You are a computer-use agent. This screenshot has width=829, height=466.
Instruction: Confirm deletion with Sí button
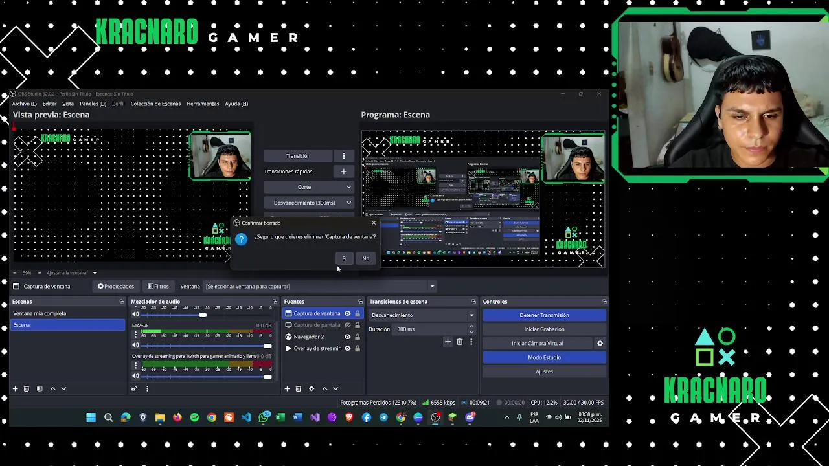point(345,258)
